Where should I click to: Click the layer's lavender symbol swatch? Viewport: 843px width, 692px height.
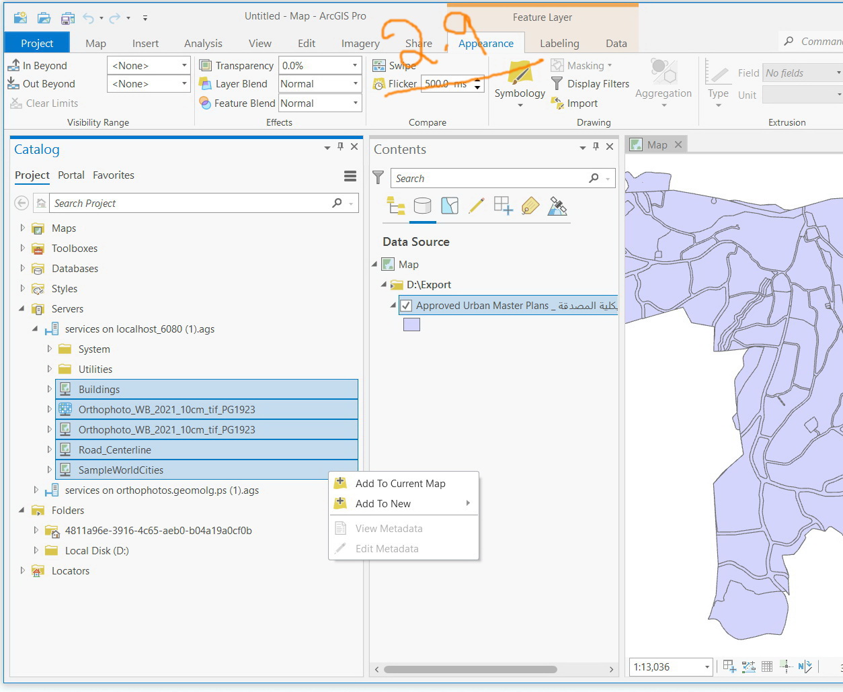(411, 325)
